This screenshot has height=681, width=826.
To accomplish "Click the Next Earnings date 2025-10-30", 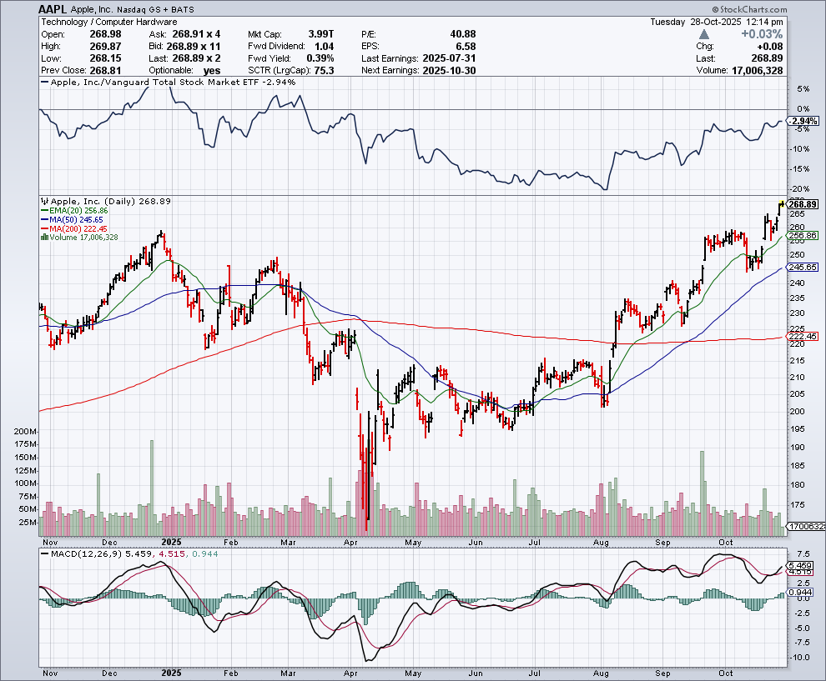I will coord(447,71).
